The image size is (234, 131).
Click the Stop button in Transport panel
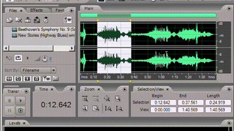[x=10, y=100]
